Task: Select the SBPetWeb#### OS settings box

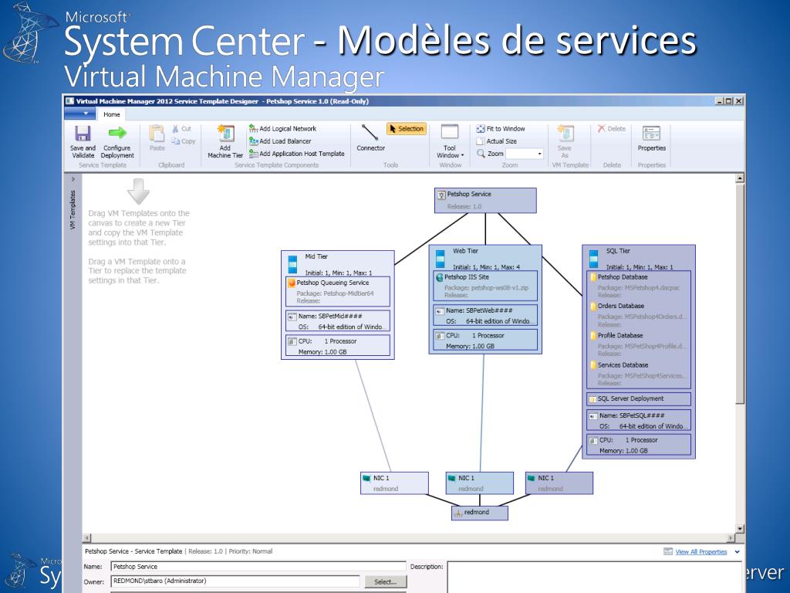Action: [x=485, y=316]
